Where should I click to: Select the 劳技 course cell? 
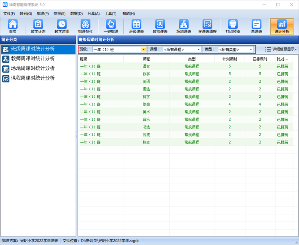pyautogui.click(x=146, y=135)
